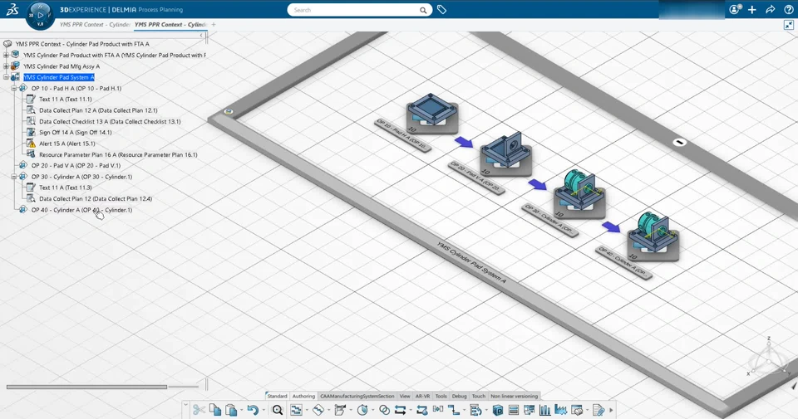Click the stopwatch timer icon in bottom toolbar
Viewport: 798px width, 419px height.
point(362,410)
